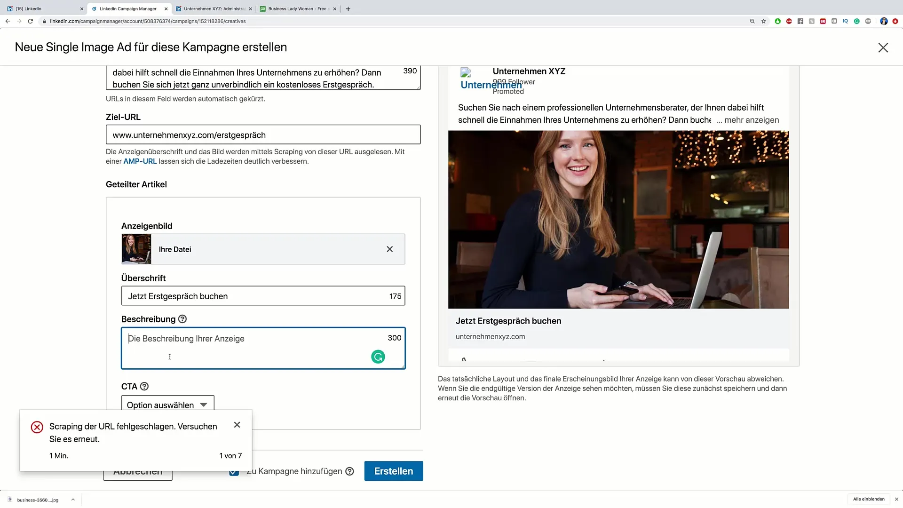
Task: Bookmark this page with the star icon
Action: point(764,21)
